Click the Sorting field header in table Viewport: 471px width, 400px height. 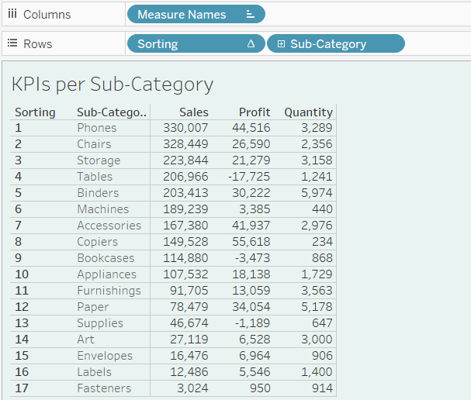(35, 112)
